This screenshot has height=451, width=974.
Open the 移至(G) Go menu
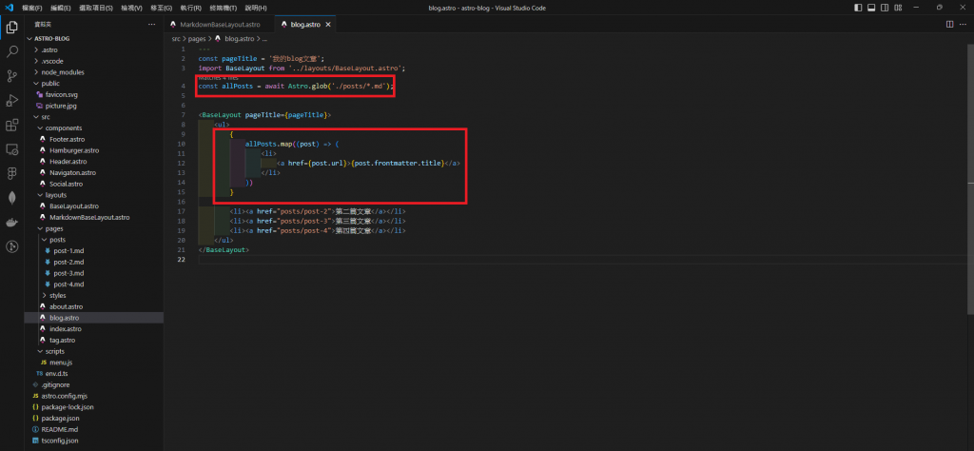coord(162,8)
